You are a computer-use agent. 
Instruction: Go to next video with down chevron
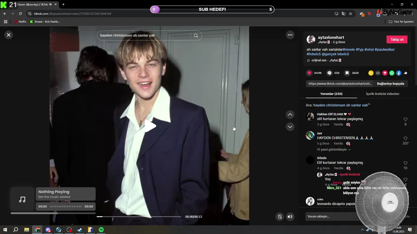290,127
